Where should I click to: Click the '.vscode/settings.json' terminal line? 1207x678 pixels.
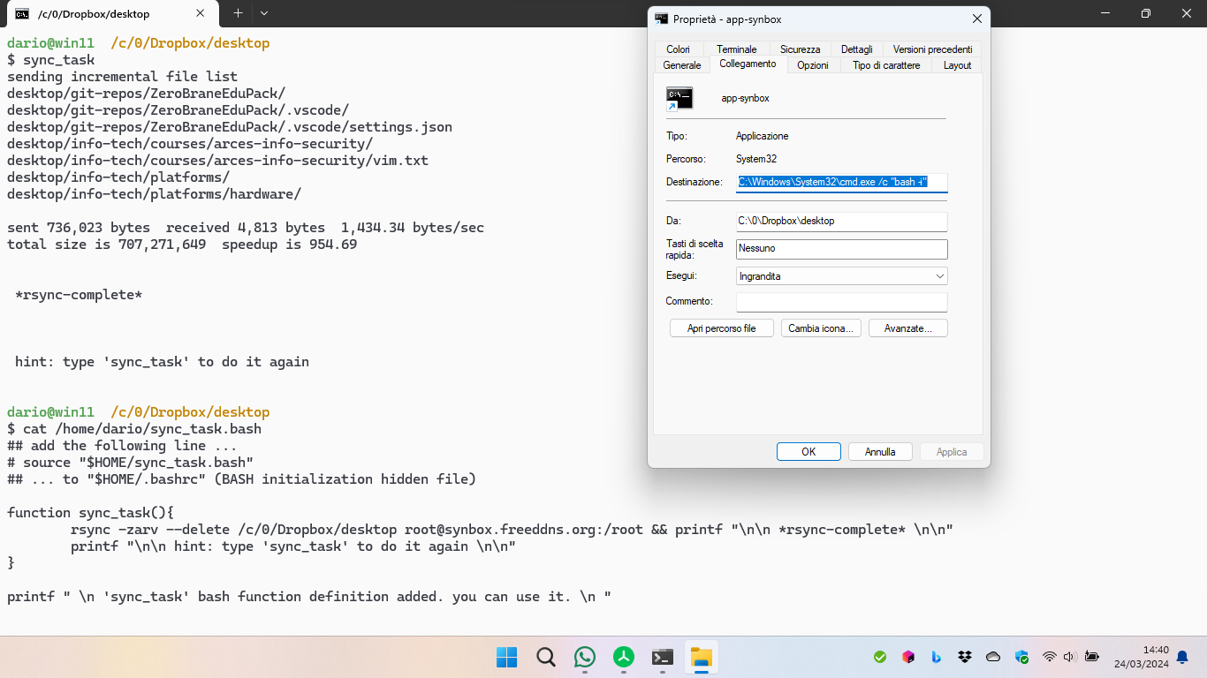230,127
